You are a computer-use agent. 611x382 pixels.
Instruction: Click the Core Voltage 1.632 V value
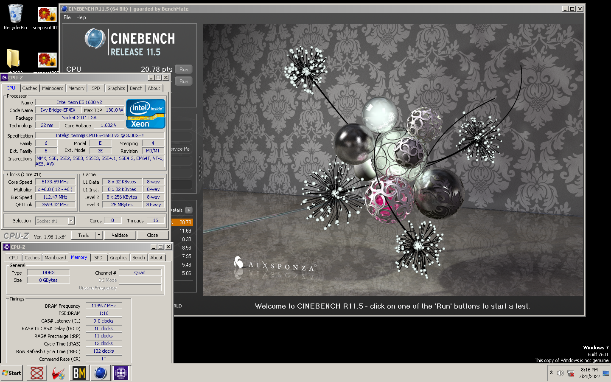coord(109,125)
